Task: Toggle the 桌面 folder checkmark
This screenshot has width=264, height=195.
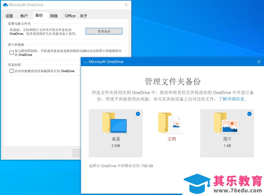Action: (x=138, y=114)
